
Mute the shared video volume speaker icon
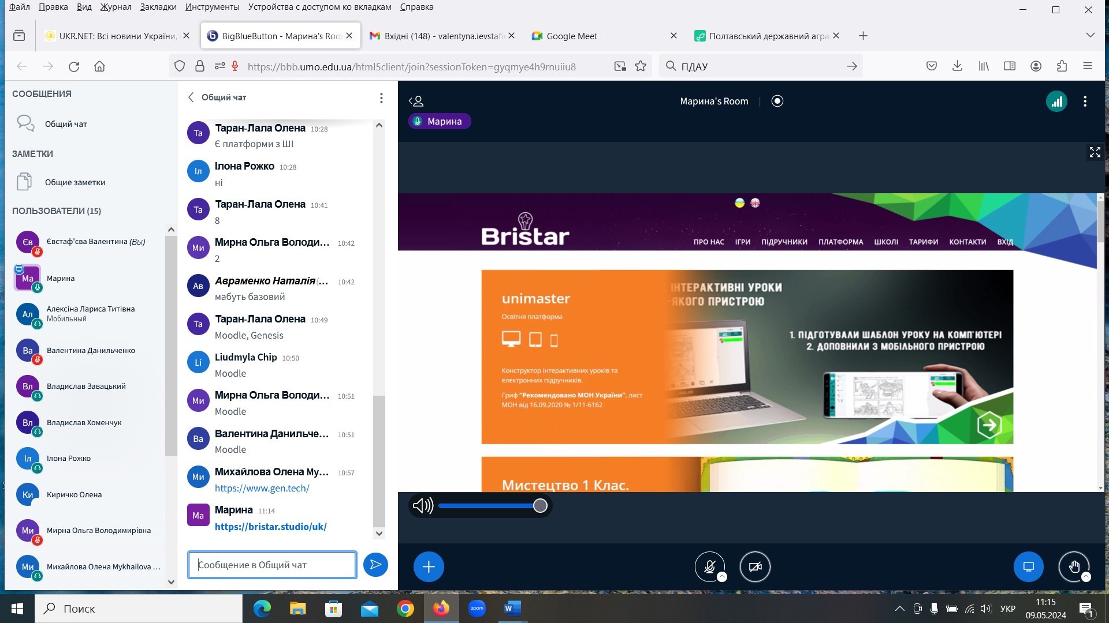(423, 506)
